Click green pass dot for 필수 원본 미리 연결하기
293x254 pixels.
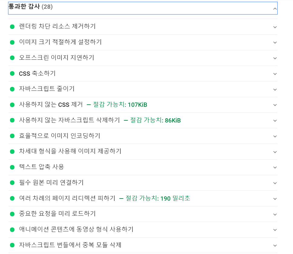(x=12, y=183)
